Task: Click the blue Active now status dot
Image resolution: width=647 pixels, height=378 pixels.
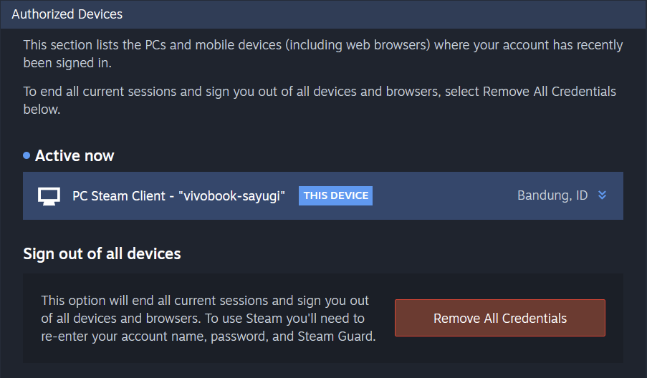Action: coord(27,155)
